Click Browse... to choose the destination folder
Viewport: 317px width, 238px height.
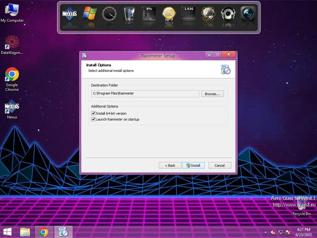[212, 94]
